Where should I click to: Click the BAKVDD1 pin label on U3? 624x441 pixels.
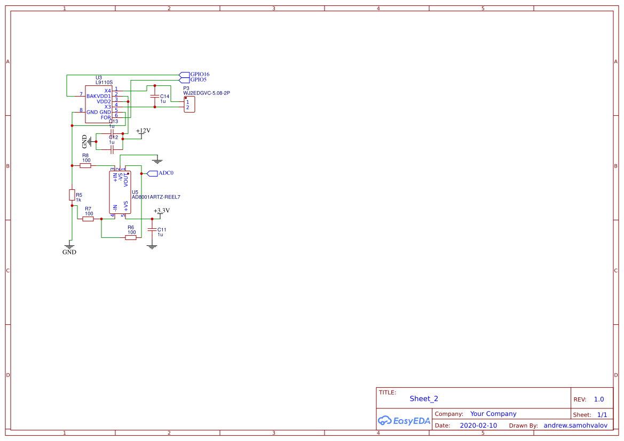[x=99, y=96]
